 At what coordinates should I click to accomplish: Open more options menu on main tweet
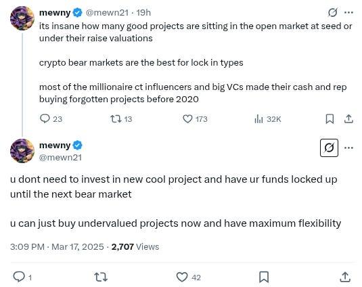[x=348, y=148]
